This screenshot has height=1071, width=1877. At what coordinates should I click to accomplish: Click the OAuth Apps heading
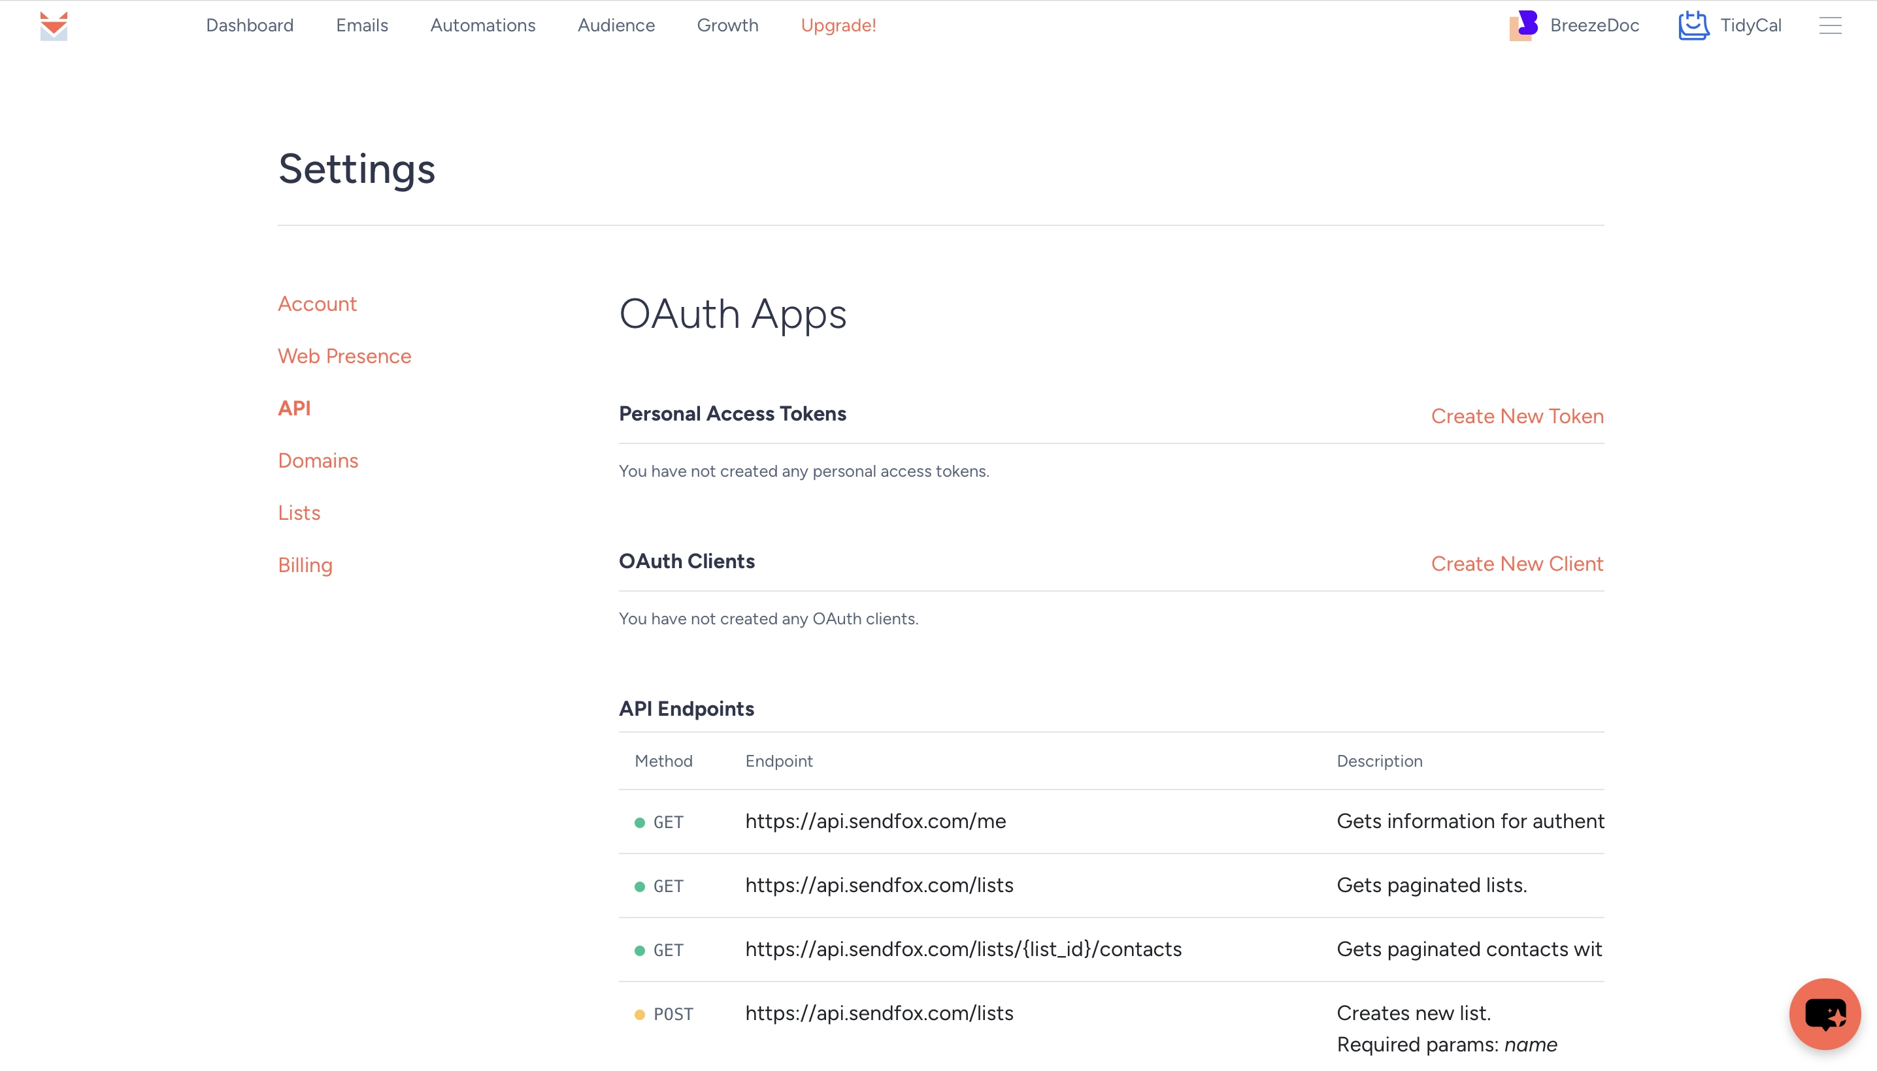click(x=733, y=314)
